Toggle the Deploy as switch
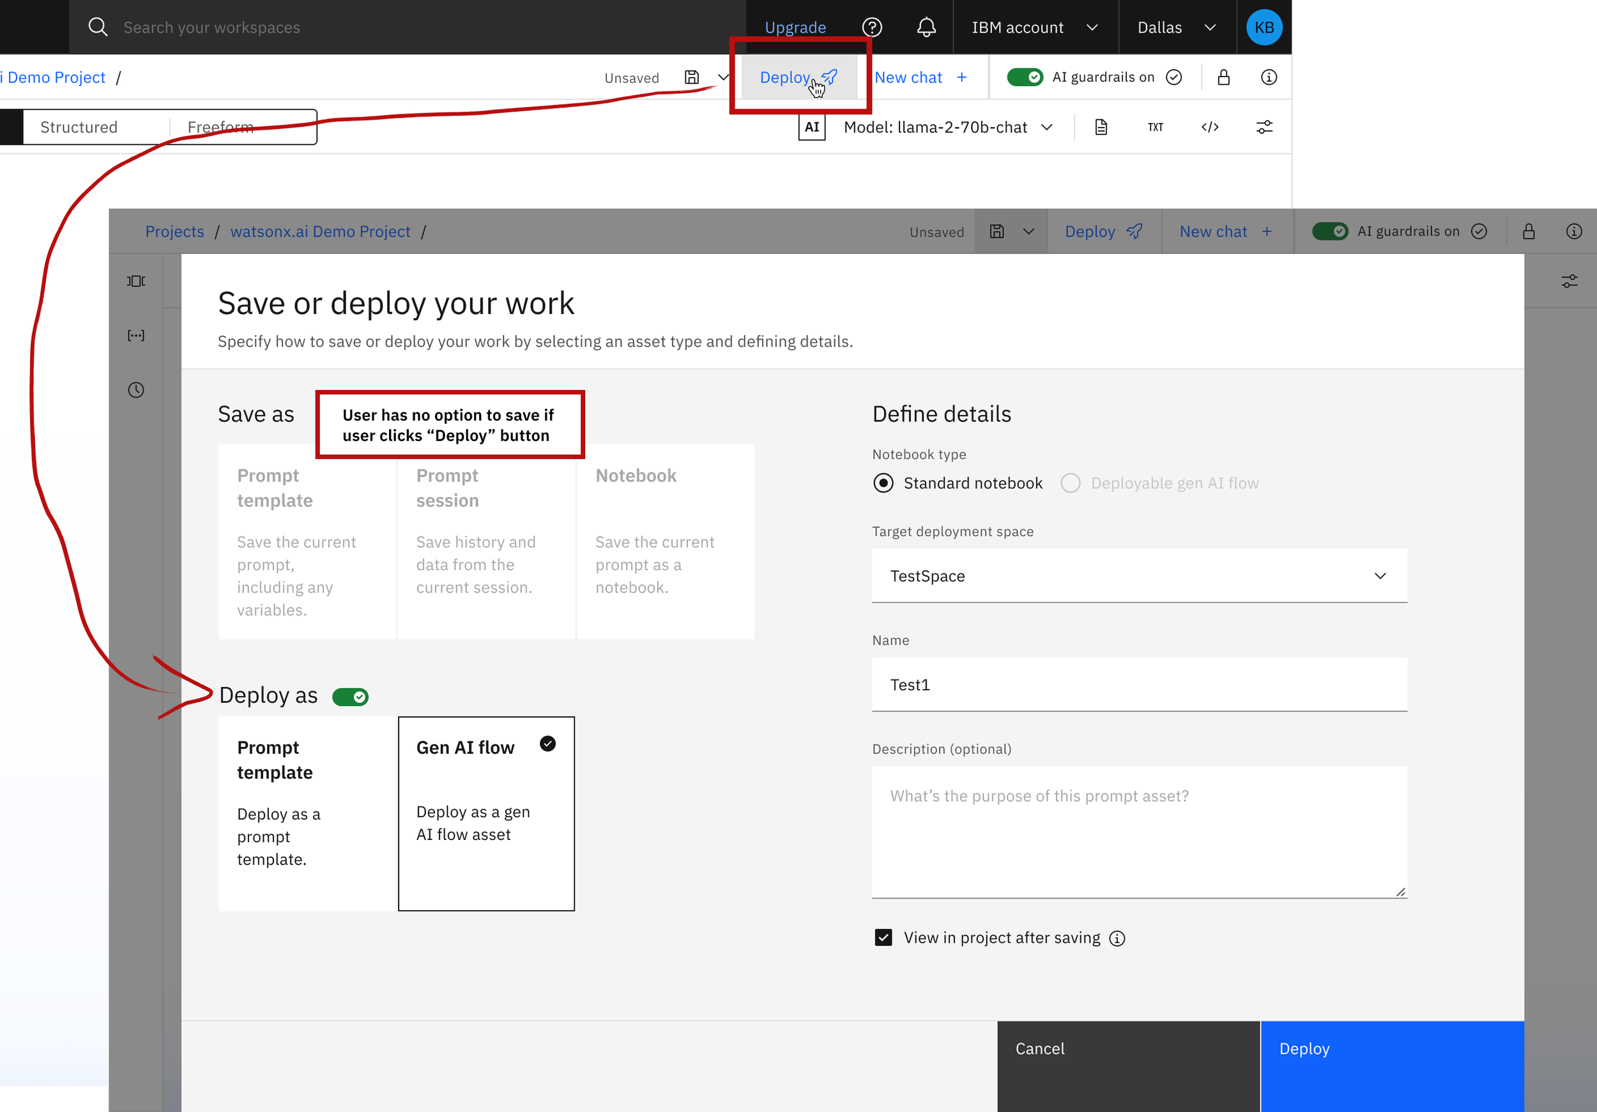 click(350, 696)
